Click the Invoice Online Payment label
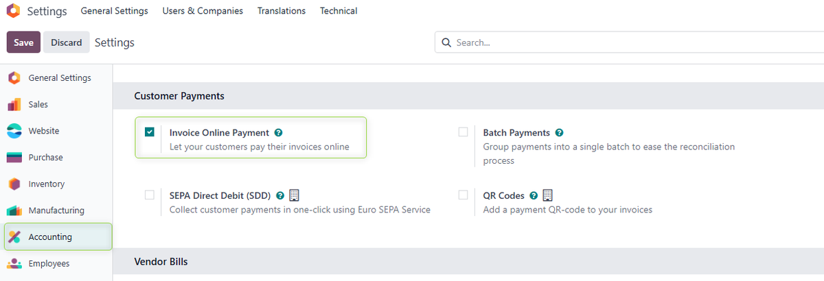The image size is (824, 281). tap(219, 133)
